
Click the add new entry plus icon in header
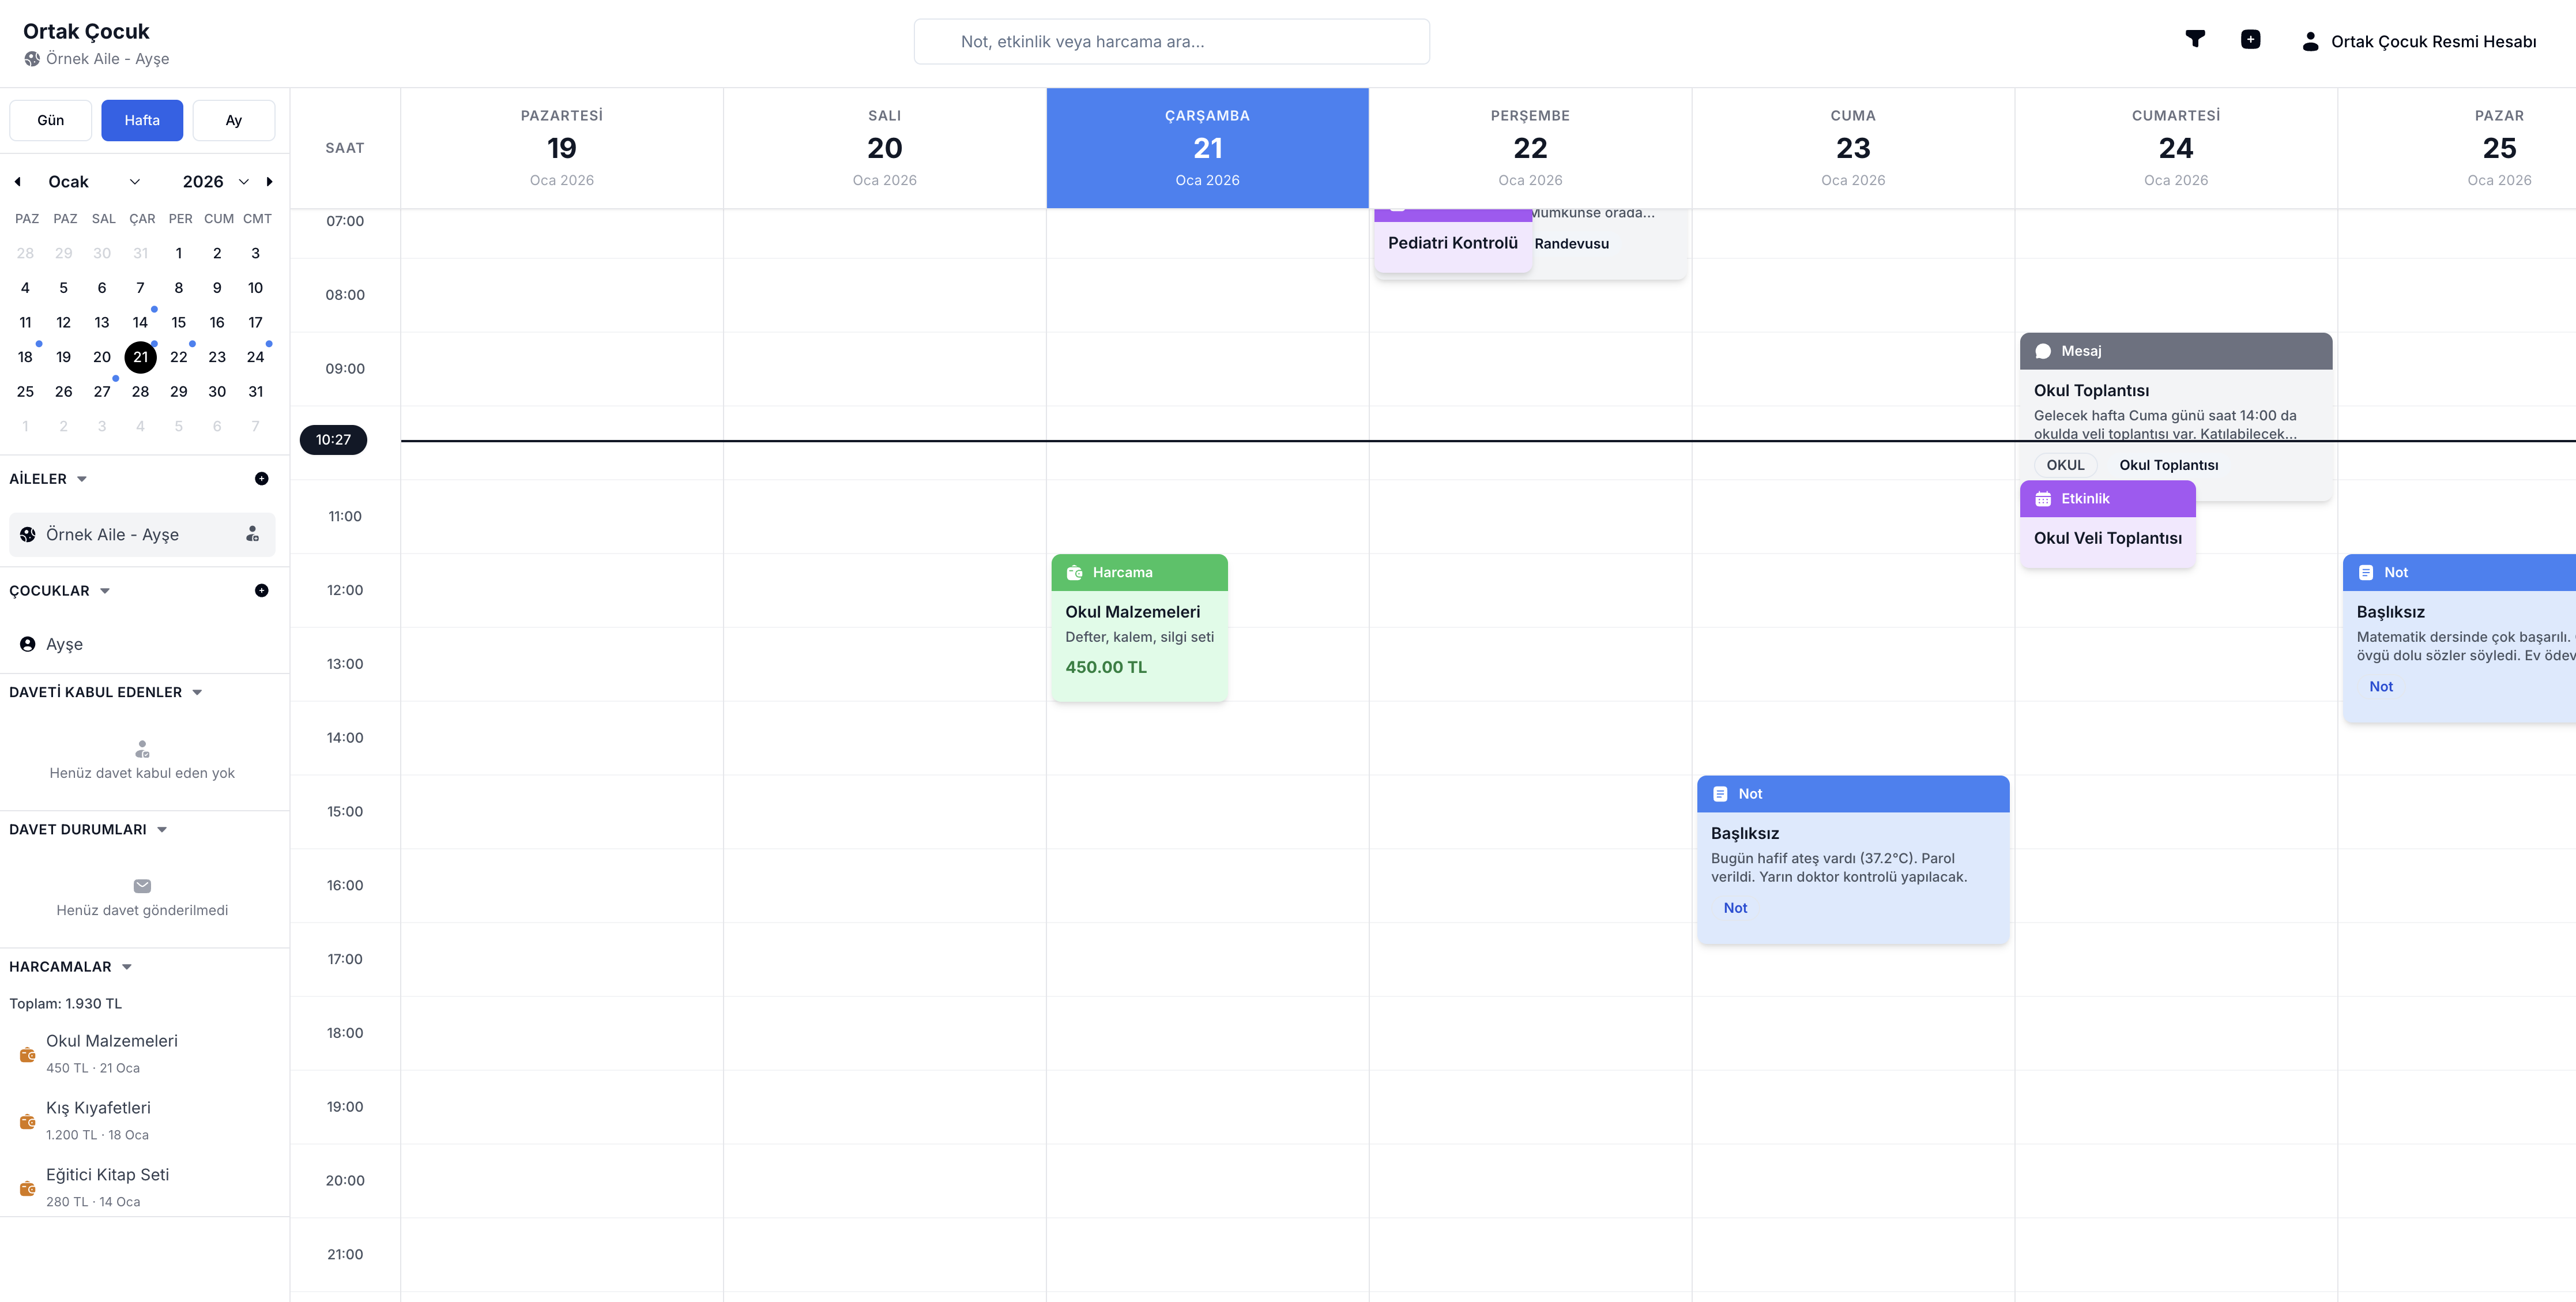2250,40
